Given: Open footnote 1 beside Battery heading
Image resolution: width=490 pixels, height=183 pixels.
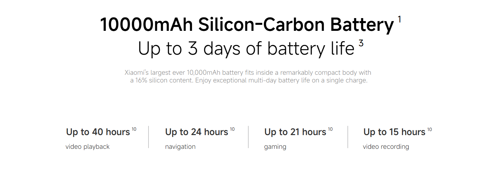Looking at the screenshot, I should click(399, 19).
